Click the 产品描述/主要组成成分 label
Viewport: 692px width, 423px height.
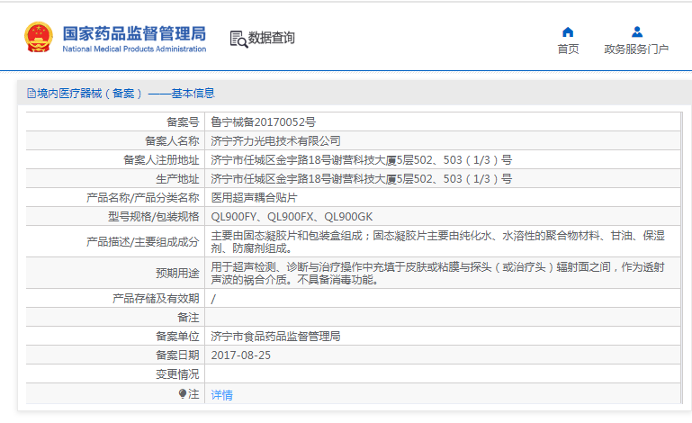point(142,241)
